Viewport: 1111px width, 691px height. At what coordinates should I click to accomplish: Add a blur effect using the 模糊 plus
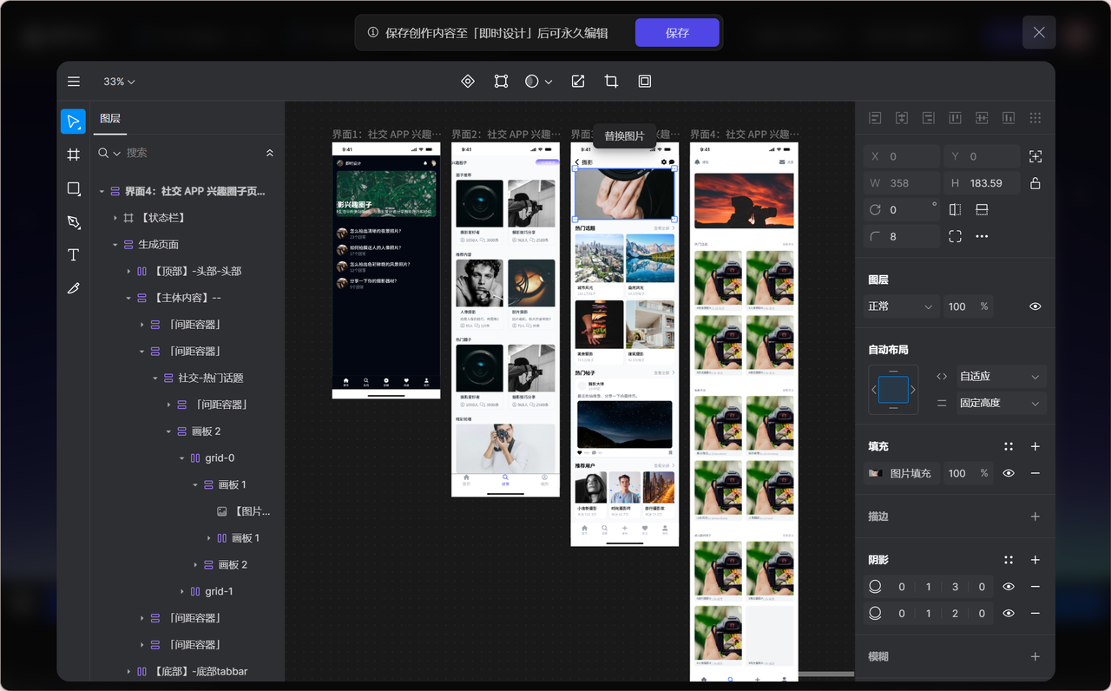tap(1035, 657)
